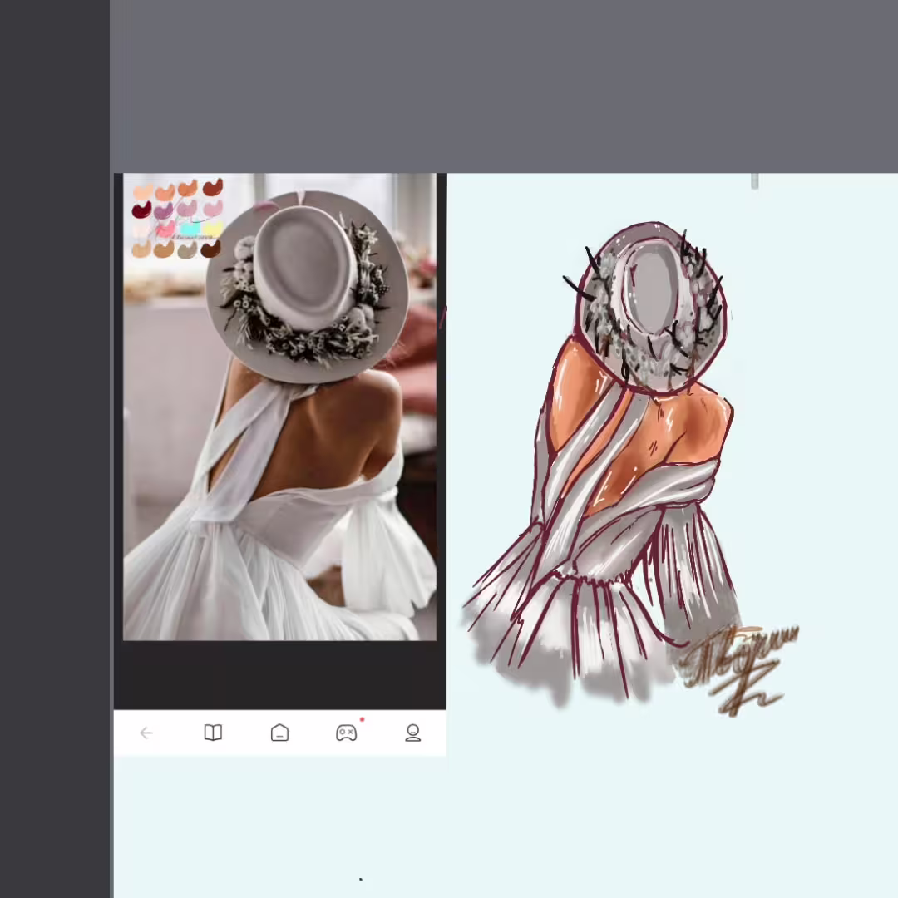This screenshot has height=898, width=898.
Task: Pick the hot pink swatch in the palette
Action: [x=165, y=229]
